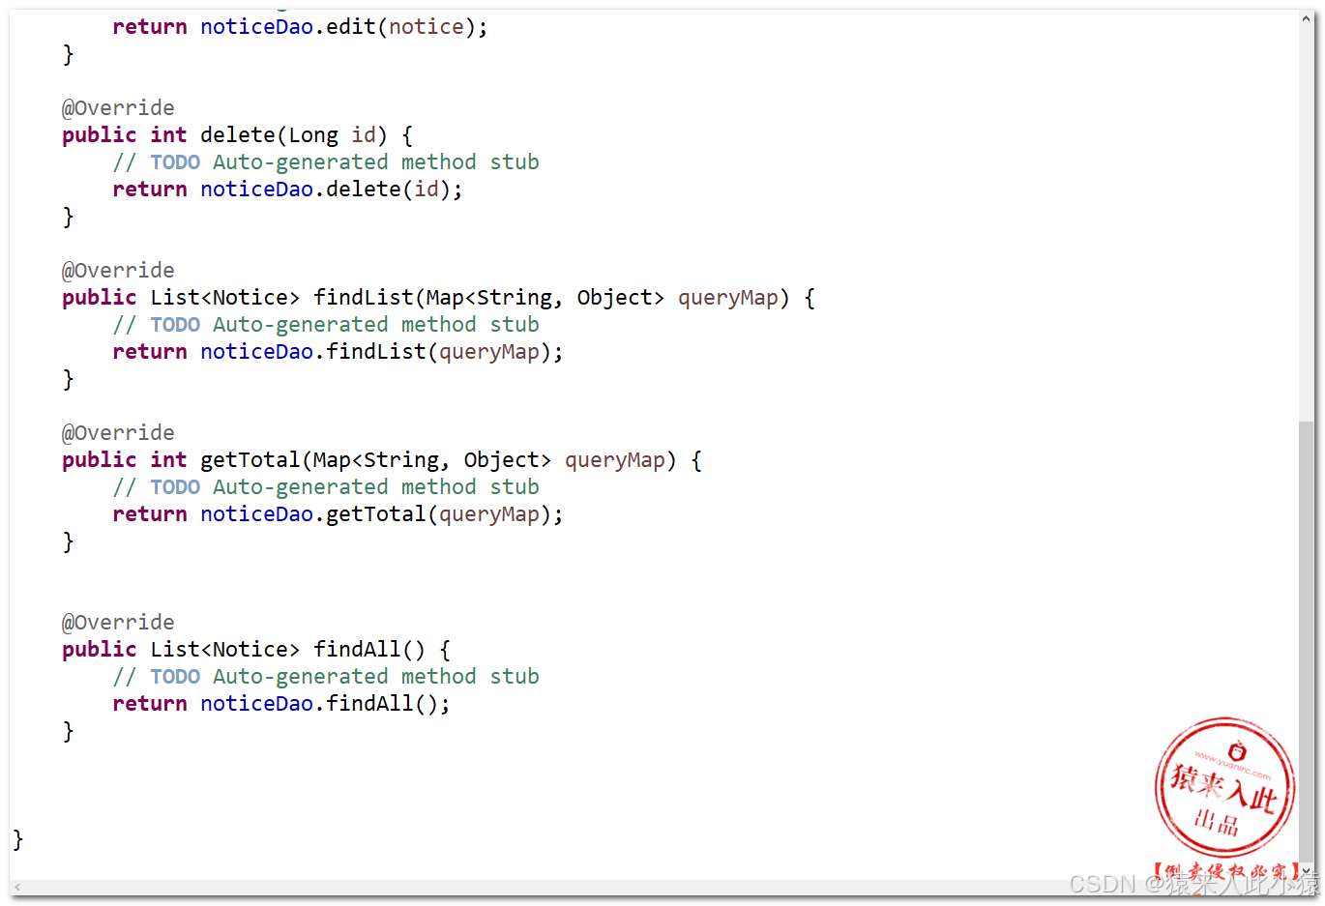
Task: Click the @Override annotation above findAll method
Action: point(118,623)
